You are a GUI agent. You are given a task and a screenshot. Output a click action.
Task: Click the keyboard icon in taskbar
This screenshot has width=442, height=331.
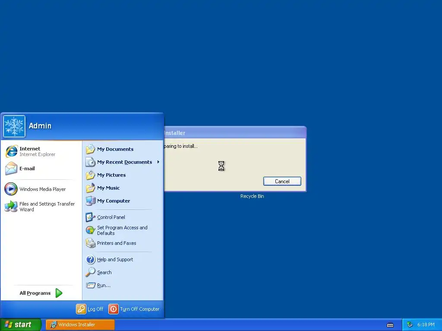[x=390, y=325]
